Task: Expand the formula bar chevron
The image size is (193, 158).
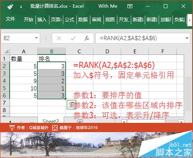Action: (x=187, y=38)
